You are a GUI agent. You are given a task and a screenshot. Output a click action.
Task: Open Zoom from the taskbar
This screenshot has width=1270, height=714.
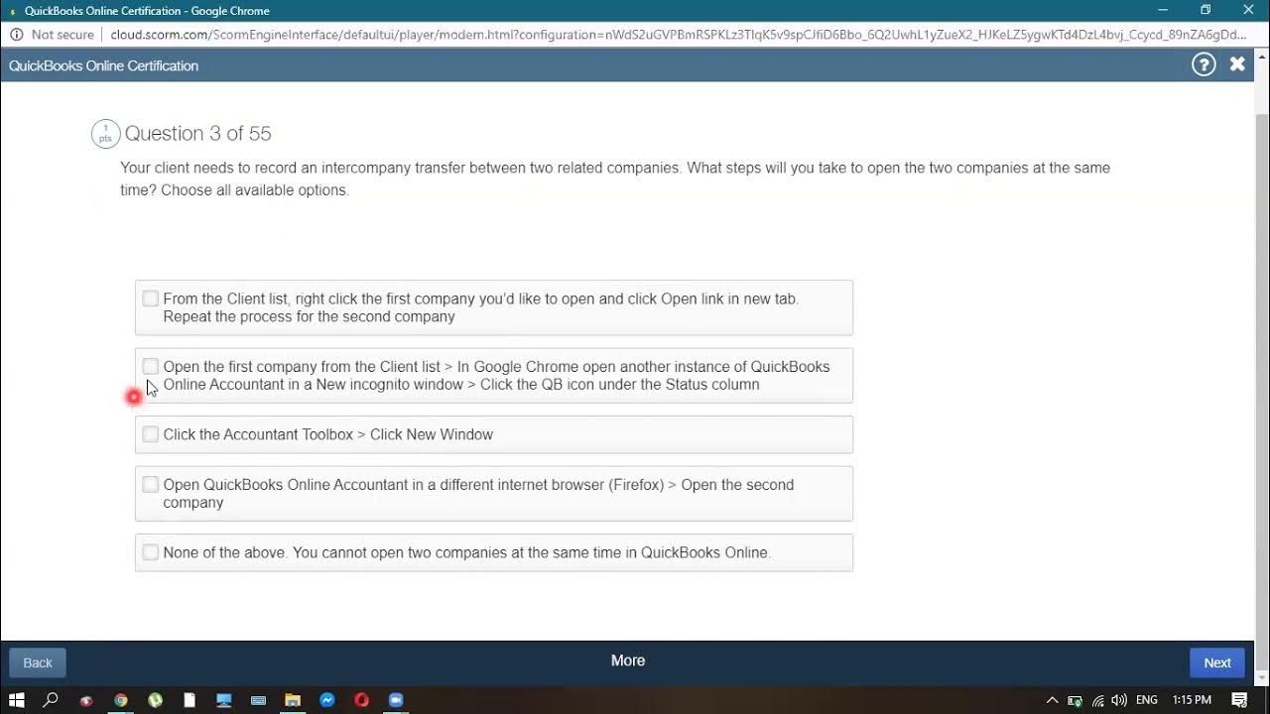pos(396,700)
